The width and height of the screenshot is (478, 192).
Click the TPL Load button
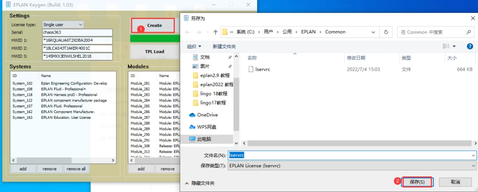(x=154, y=52)
